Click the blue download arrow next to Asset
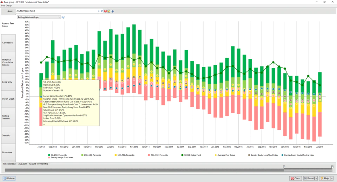Viewport: 337px width, 182px height. (x=113, y=11)
